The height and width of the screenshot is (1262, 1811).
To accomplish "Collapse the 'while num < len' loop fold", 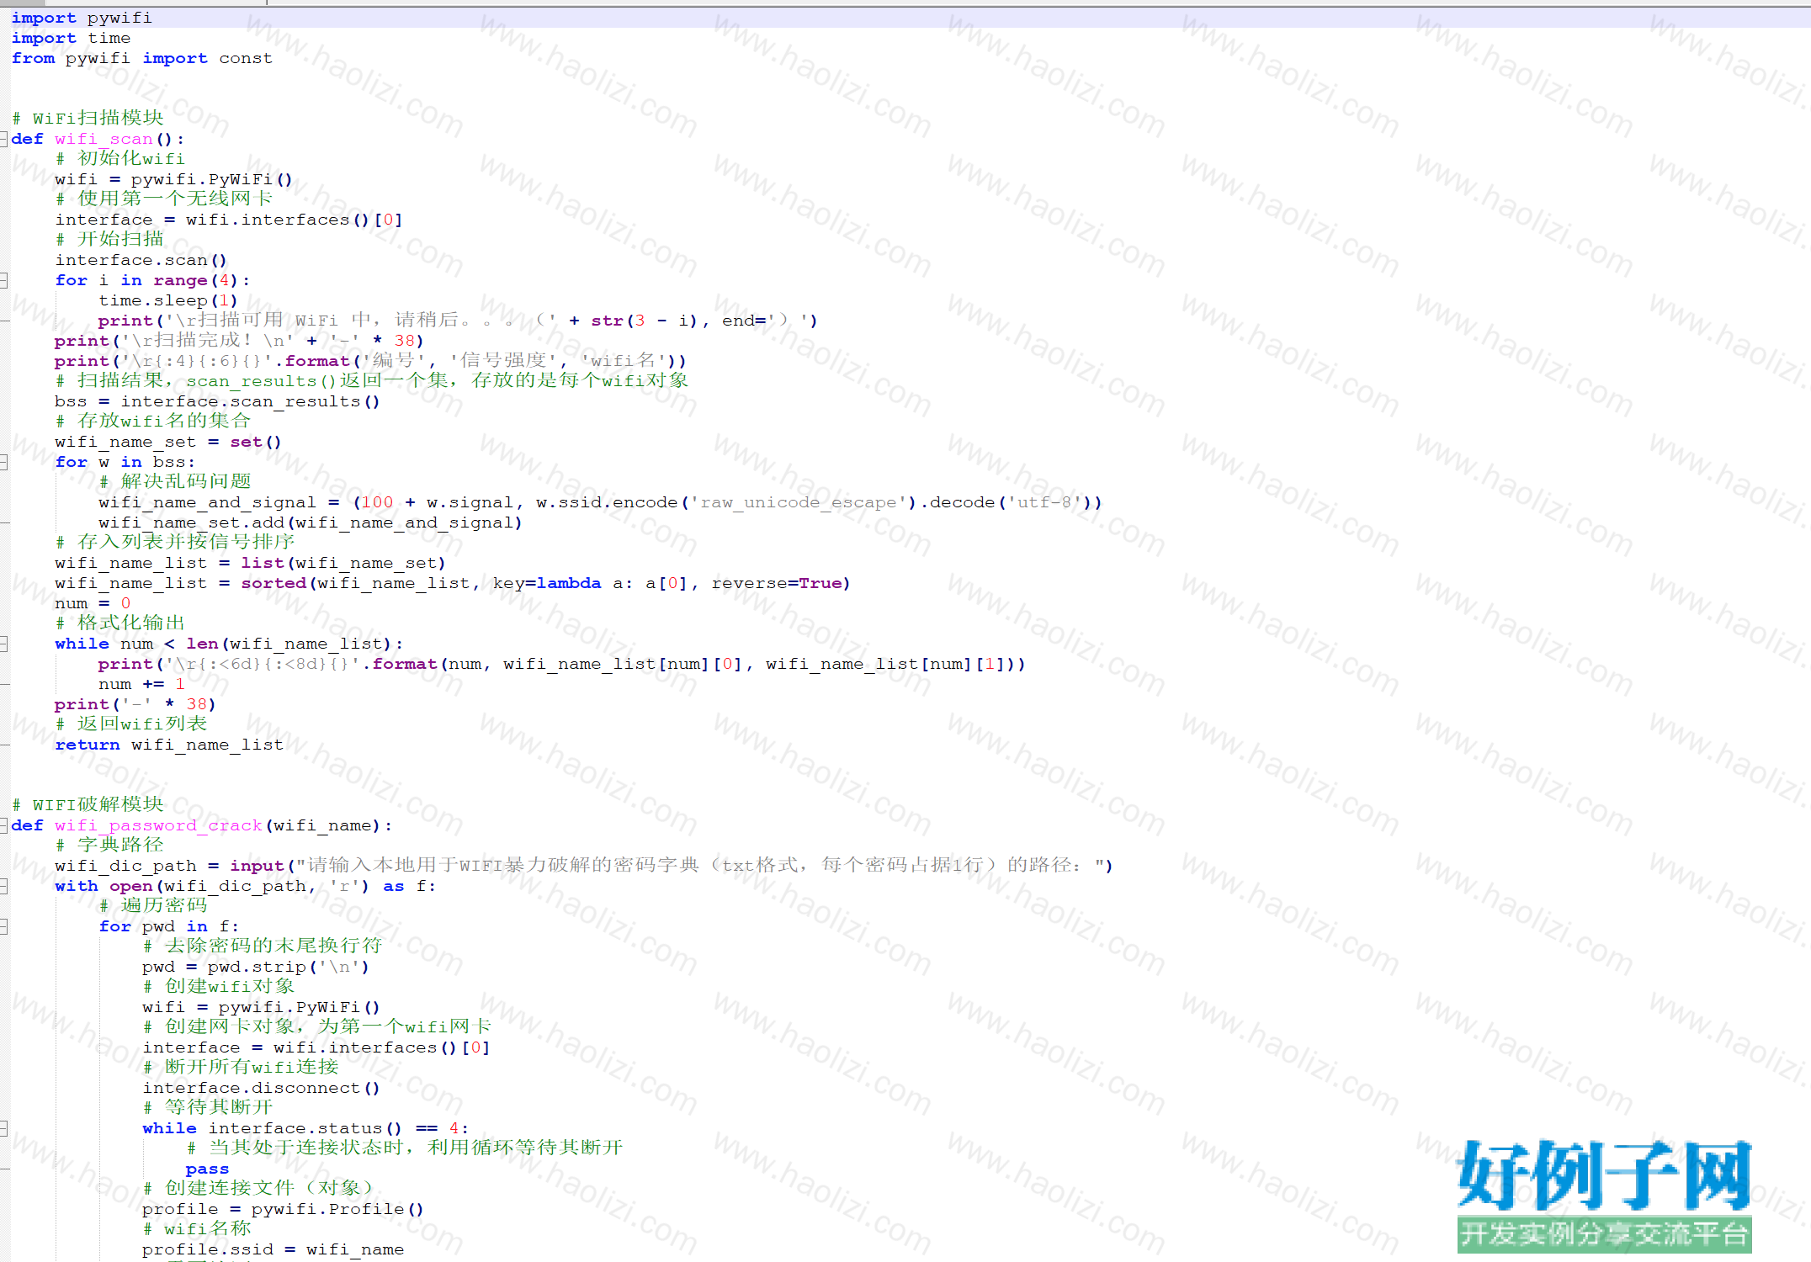I will pos(4,644).
